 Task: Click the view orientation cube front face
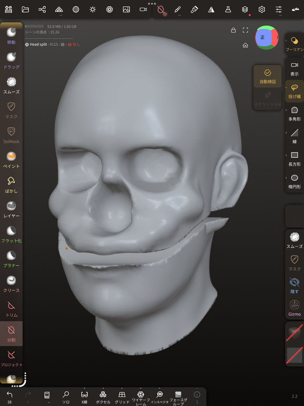(x=263, y=37)
